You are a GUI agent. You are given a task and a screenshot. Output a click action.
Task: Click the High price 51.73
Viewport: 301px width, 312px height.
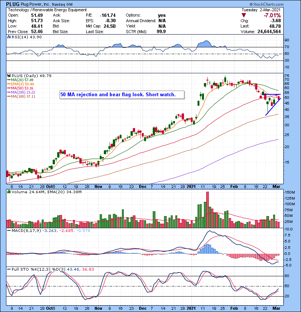click(37, 21)
